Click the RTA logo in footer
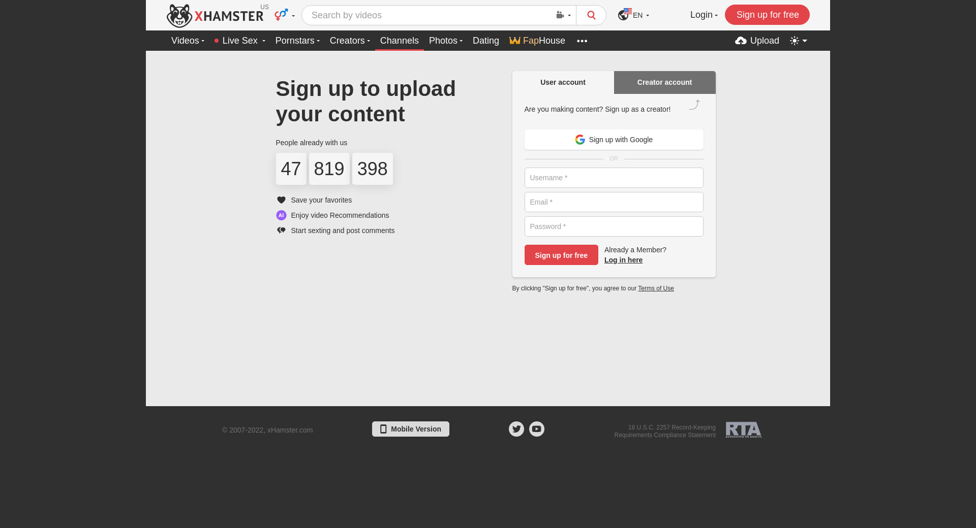The width and height of the screenshot is (976, 528). point(744,430)
